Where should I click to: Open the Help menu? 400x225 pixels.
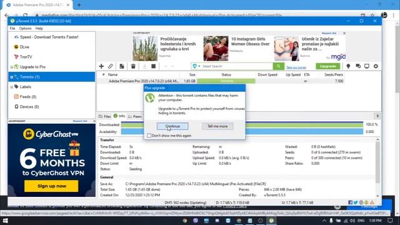click(39, 28)
